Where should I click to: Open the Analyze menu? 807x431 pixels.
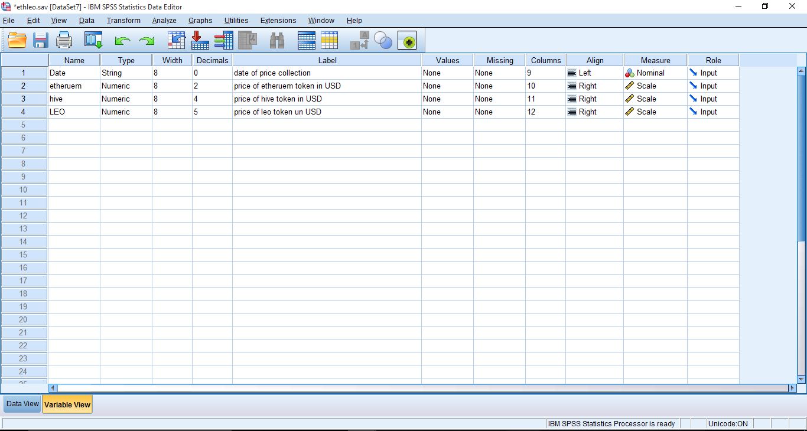pyautogui.click(x=164, y=21)
